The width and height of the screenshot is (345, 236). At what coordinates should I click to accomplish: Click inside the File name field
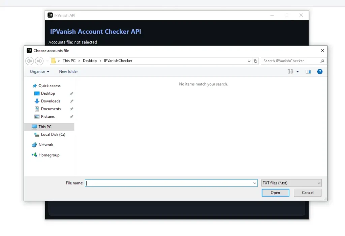pyautogui.click(x=168, y=183)
